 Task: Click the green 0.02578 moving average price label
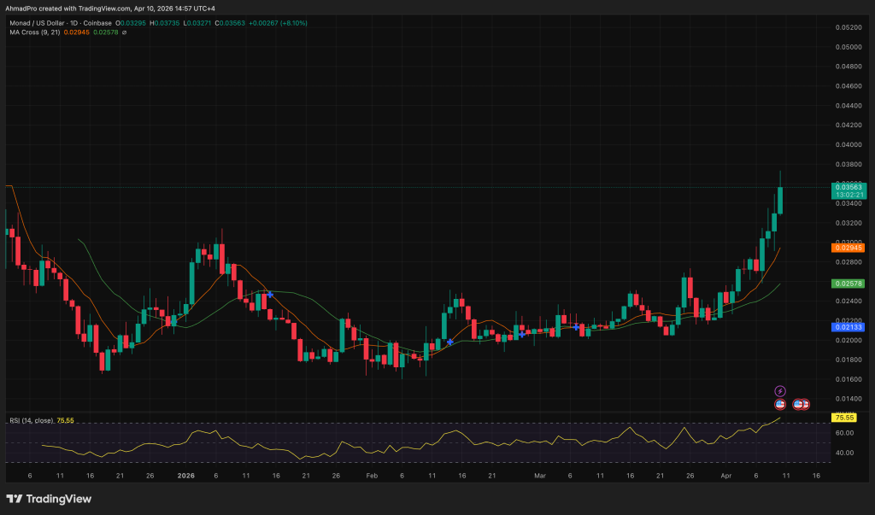pyautogui.click(x=847, y=283)
